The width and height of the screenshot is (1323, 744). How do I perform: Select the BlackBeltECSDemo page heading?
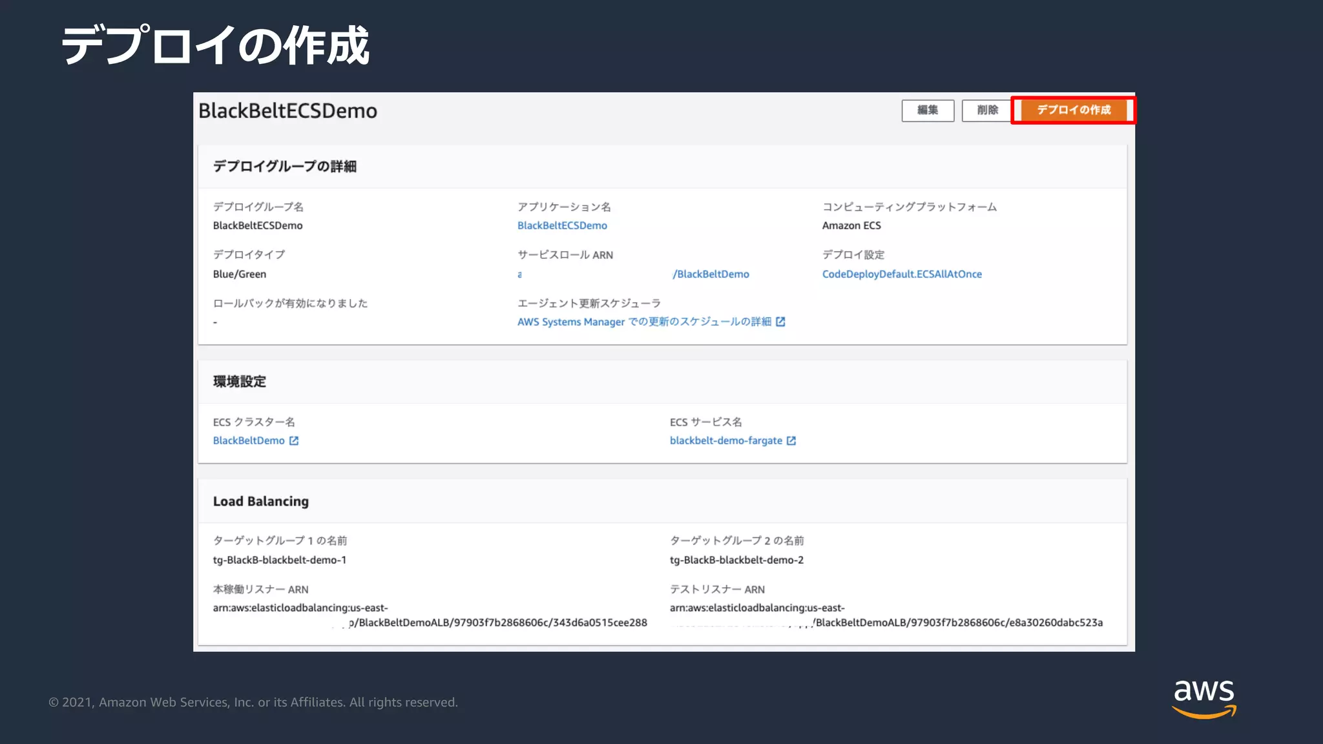[287, 110]
